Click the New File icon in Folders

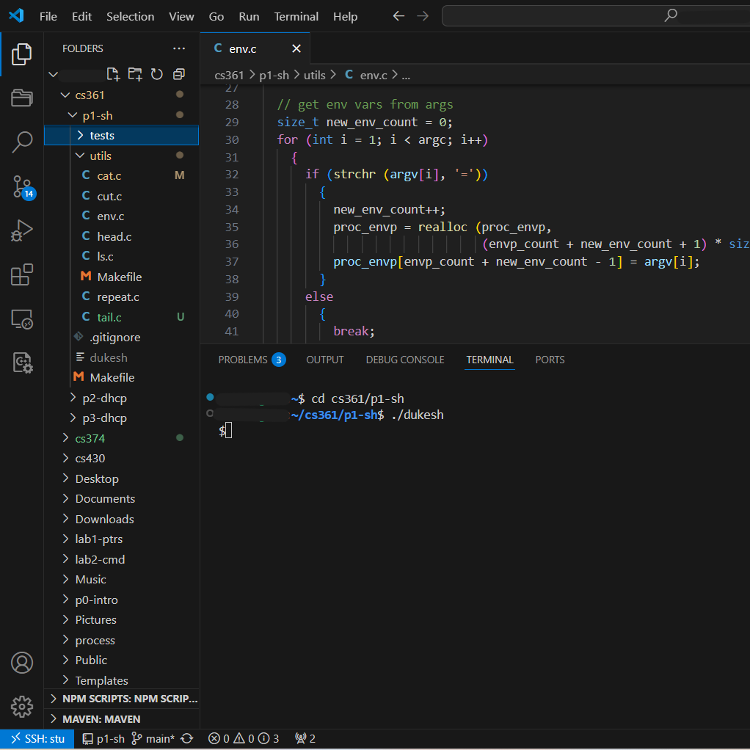[113, 74]
